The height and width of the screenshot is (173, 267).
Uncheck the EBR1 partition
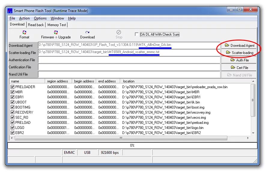[12, 97]
